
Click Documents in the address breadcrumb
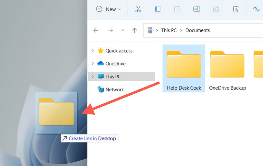(198, 30)
